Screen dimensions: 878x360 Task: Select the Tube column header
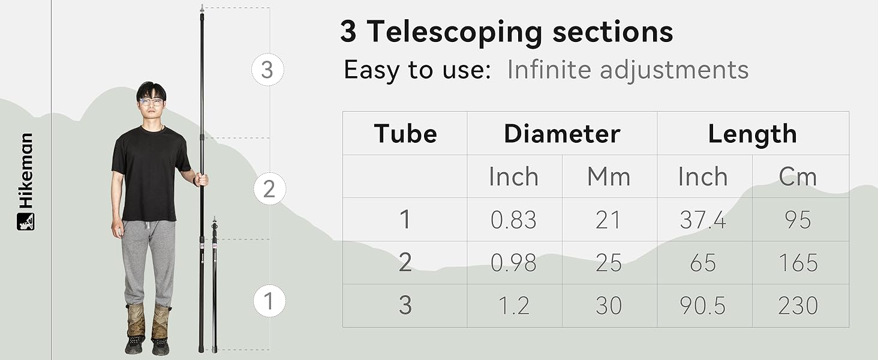pos(405,133)
